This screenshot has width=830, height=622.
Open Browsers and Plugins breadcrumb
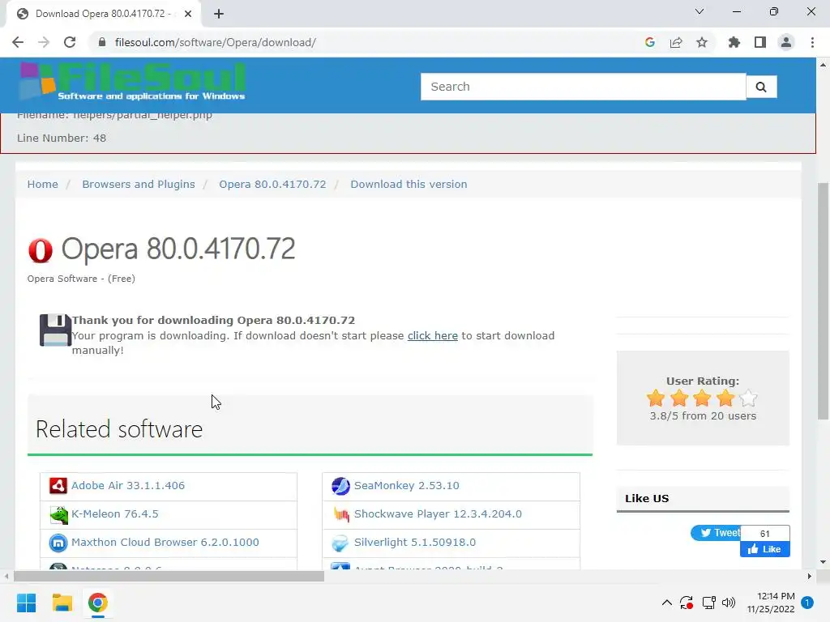pos(138,184)
